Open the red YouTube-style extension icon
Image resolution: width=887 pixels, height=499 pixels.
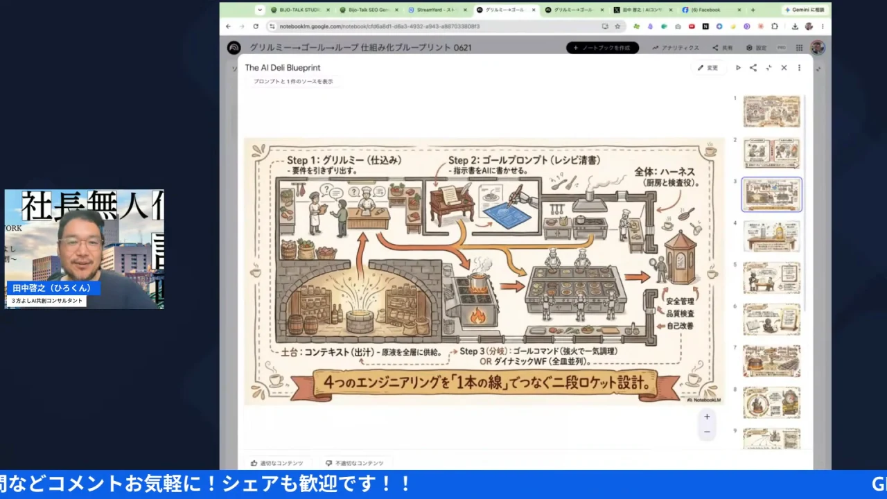[692, 26]
